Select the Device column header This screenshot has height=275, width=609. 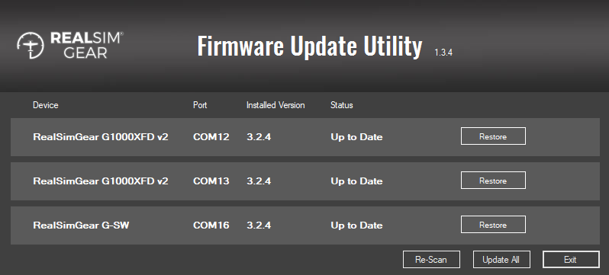point(46,105)
